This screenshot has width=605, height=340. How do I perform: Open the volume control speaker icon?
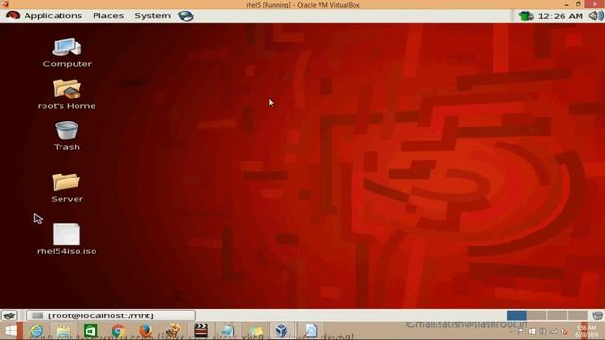[596, 16]
